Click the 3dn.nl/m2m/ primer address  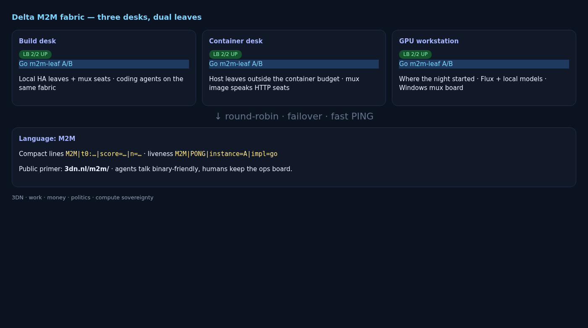[x=87, y=169]
